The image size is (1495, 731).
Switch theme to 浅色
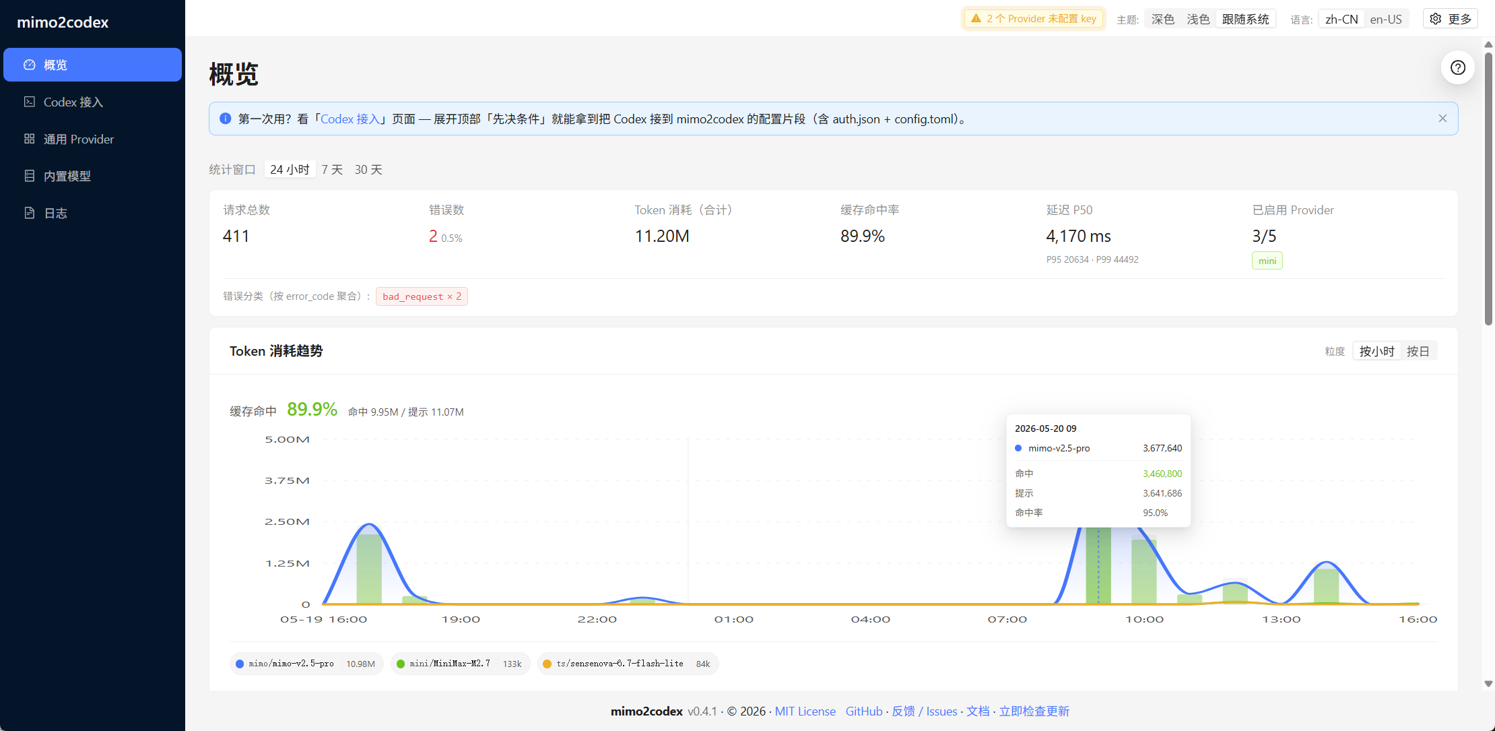(1198, 19)
